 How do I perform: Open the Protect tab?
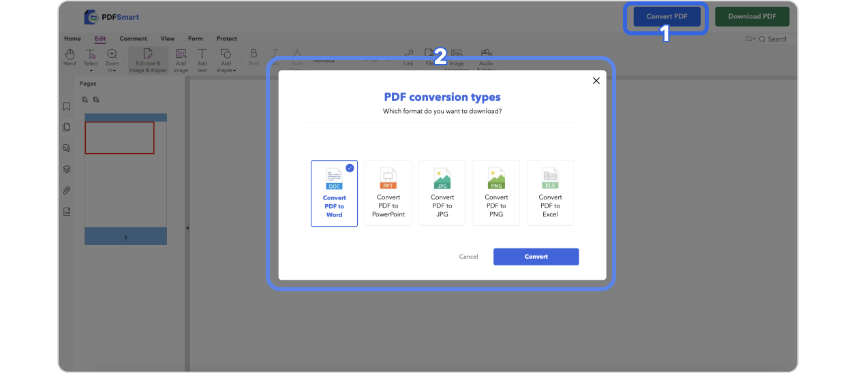pyautogui.click(x=227, y=39)
